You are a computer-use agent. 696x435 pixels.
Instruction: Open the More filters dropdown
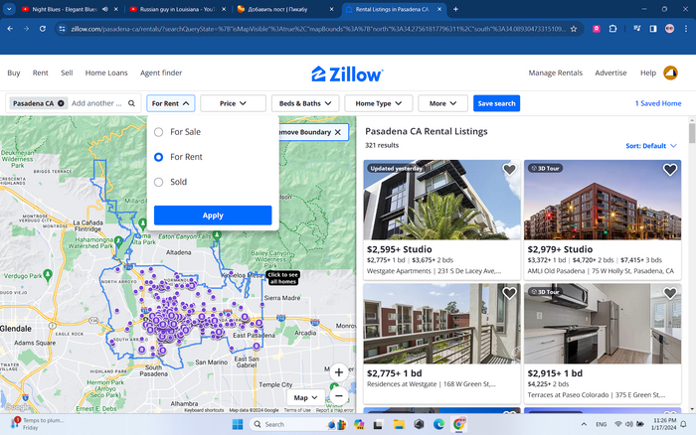[x=442, y=103]
